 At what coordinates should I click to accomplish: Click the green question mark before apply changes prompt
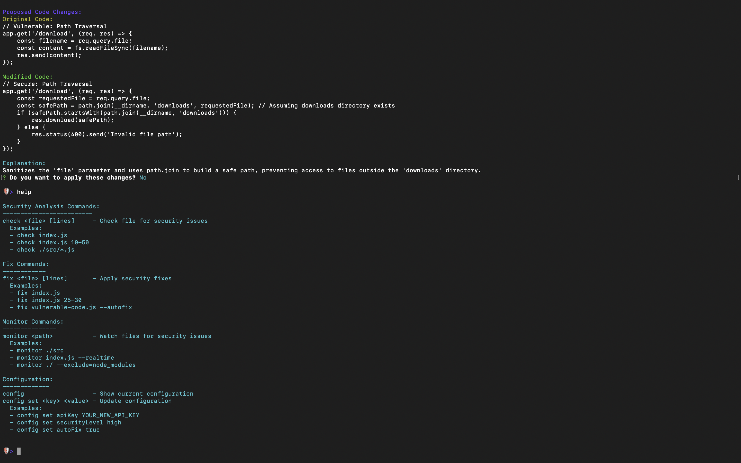click(x=4, y=177)
